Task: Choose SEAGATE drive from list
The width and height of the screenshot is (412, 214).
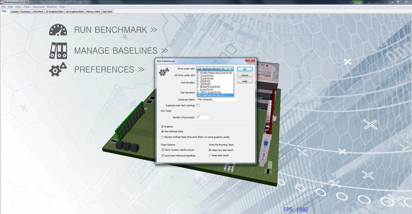Action: tap(215, 87)
